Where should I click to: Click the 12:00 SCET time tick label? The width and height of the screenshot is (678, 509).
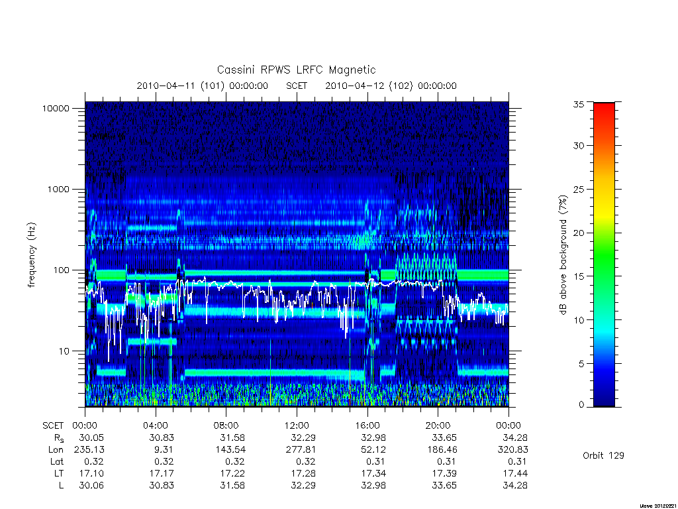click(x=297, y=425)
